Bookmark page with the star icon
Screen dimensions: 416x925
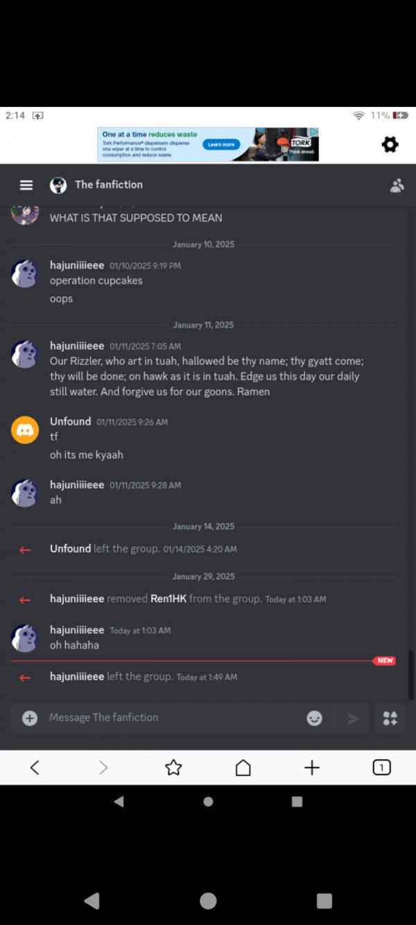pos(173,767)
